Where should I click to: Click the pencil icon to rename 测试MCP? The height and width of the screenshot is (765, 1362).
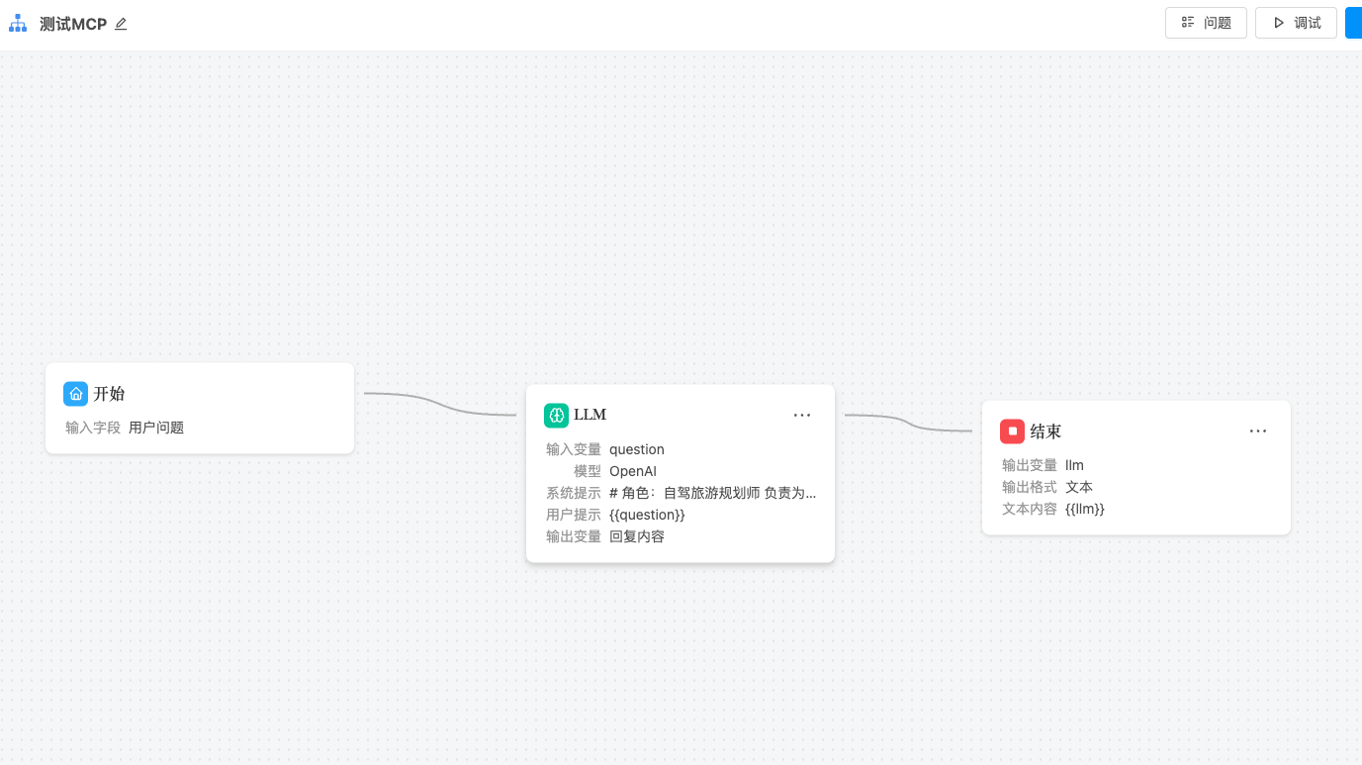(x=121, y=24)
